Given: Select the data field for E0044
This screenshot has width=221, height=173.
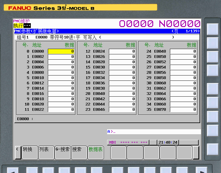Looking at the screenshot, I should tap(122, 104).
